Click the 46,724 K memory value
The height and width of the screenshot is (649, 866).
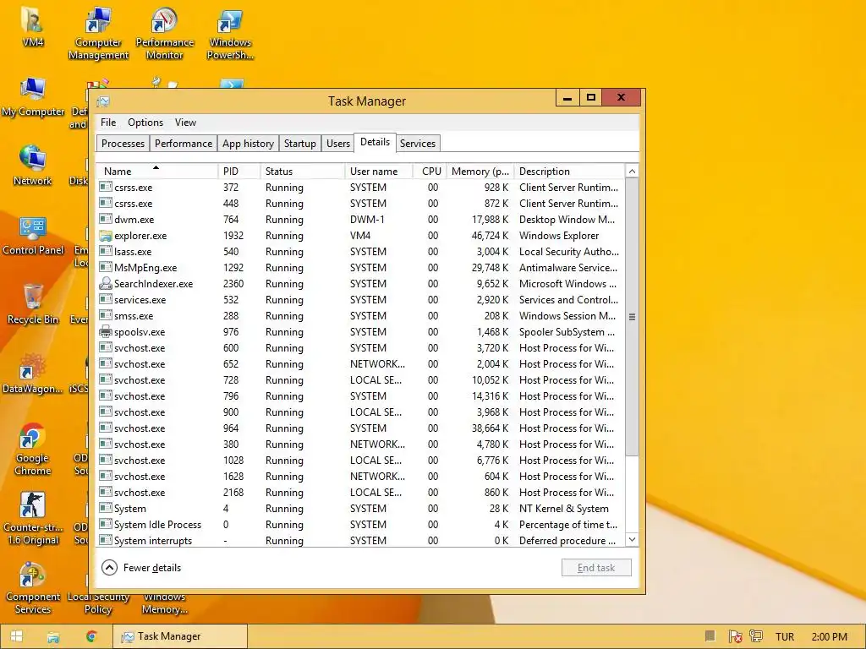point(490,236)
